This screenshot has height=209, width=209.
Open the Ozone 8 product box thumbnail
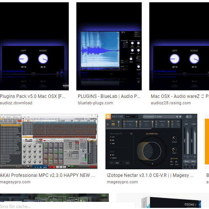[163, 201]
